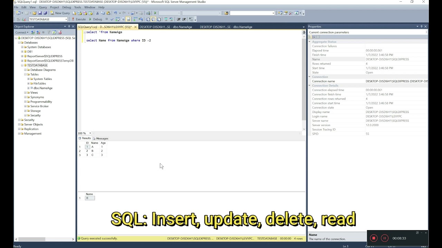This screenshot has height=248, width=442.
Task: Click the Cut scissors icon
Action: click(x=97, y=13)
